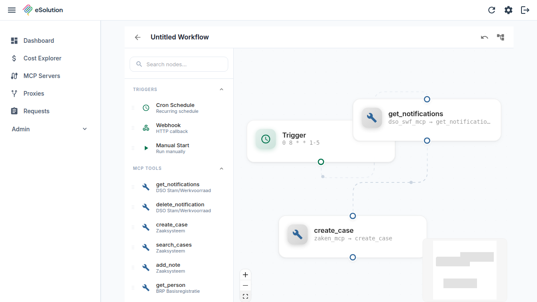Open MCP Servers in sidebar
Image resolution: width=537 pixels, height=302 pixels.
pyautogui.click(x=50, y=76)
